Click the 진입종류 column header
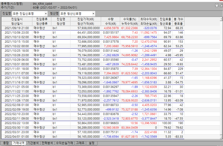Screen dimensions: 223x146 pos(42,19)
